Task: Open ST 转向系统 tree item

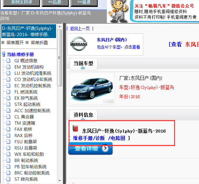Action: 26,179
